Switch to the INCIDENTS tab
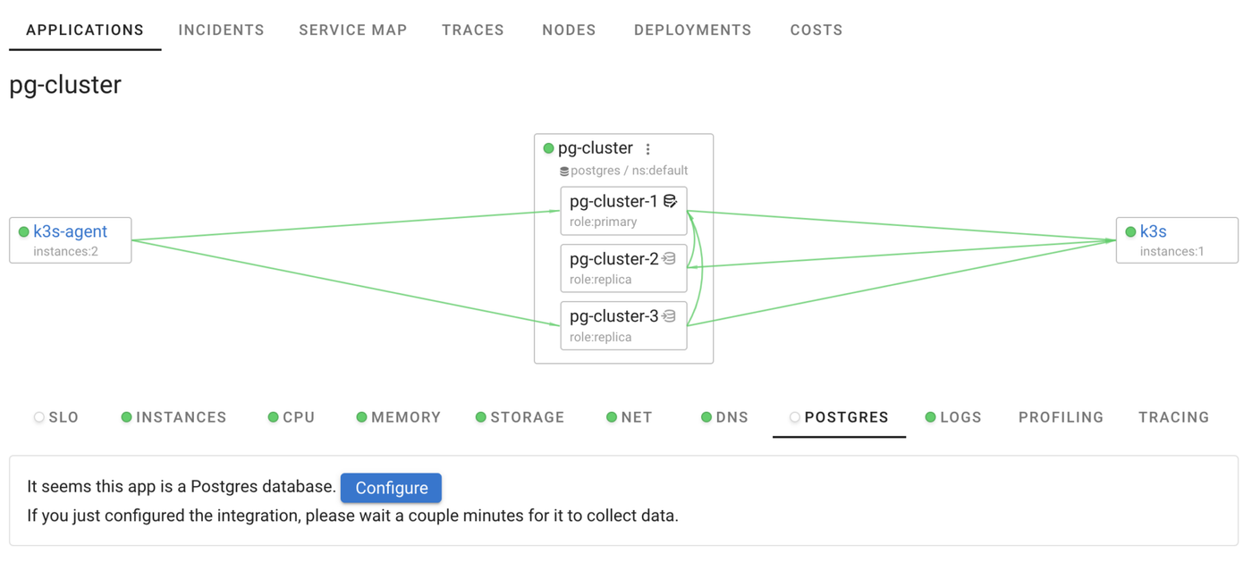 [221, 29]
